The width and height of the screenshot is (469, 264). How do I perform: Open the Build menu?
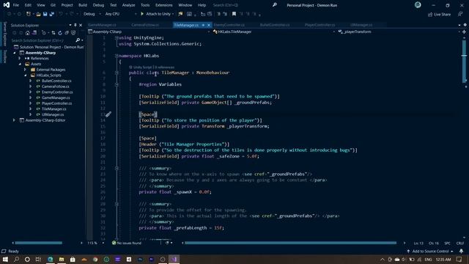click(83, 5)
